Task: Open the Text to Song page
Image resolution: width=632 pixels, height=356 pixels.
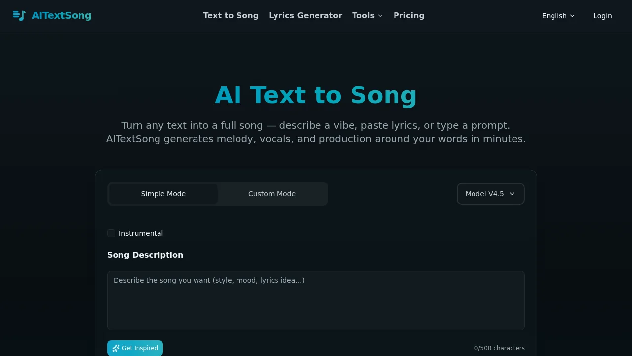Action: click(231, 15)
